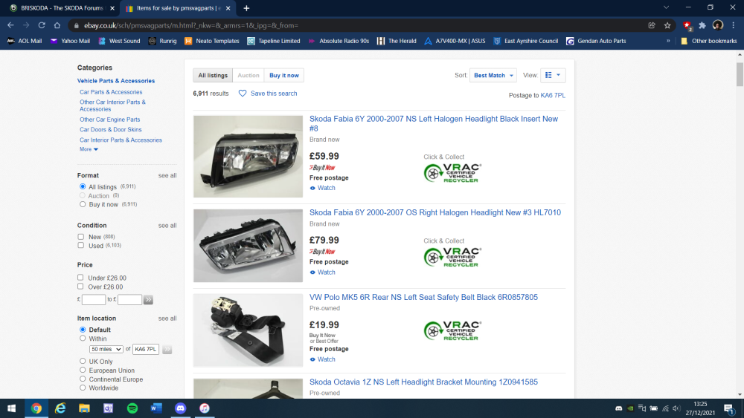Screen dimensions: 744x418
Task: Watch the £59.99 Fabia left headlight
Action: [323, 188]
